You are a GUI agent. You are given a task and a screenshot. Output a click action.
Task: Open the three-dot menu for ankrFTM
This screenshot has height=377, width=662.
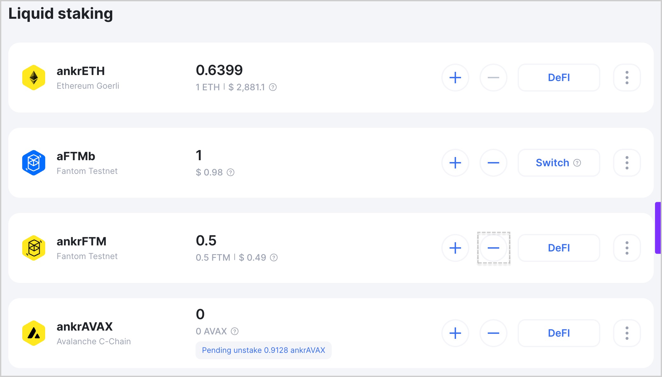[627, 248]
